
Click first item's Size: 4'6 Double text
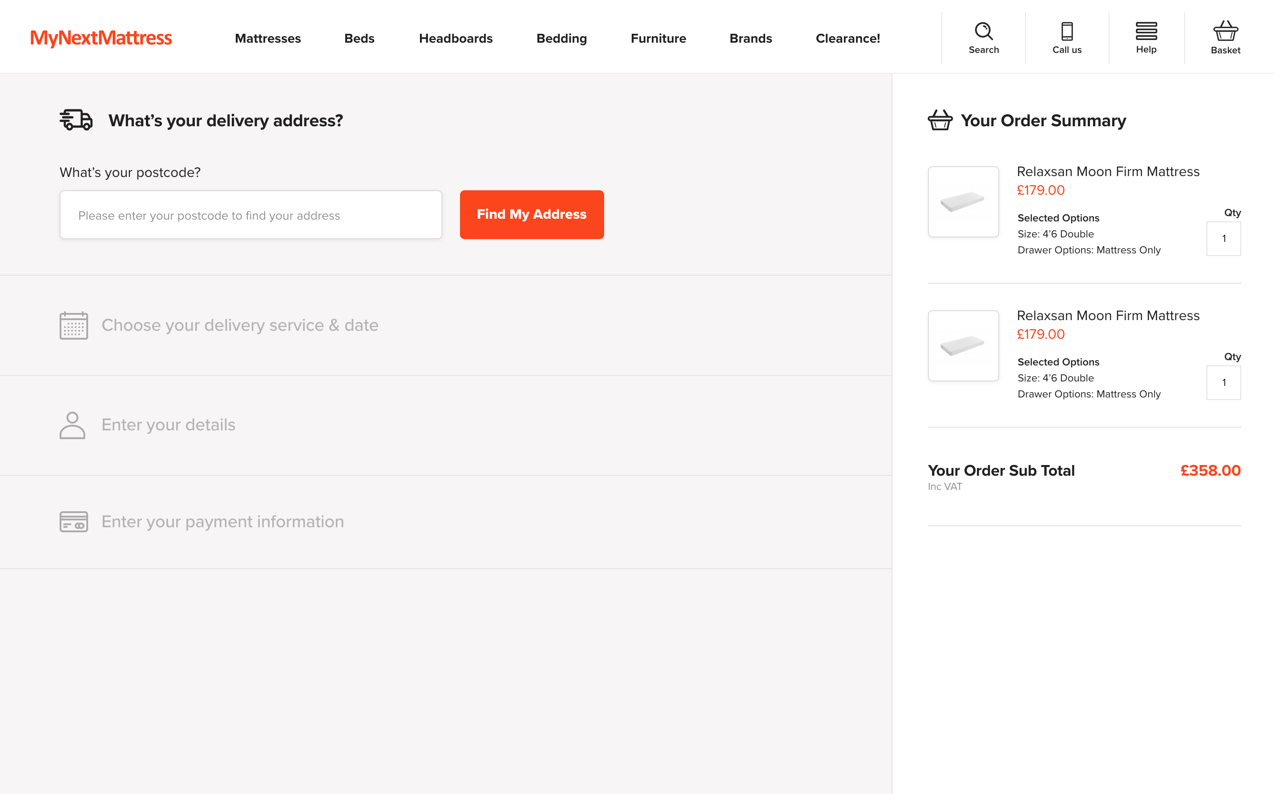point(1055,234)
